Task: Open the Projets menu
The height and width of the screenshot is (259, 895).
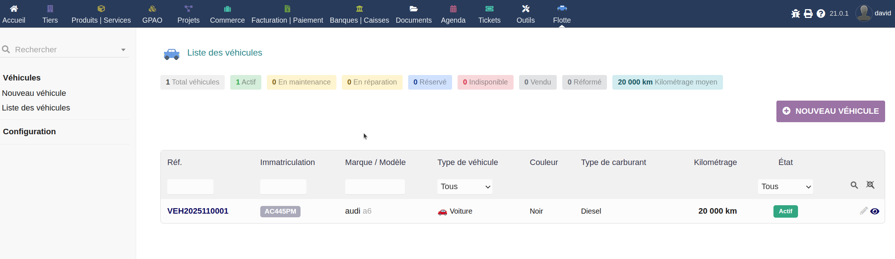Action: coord(189,14)
